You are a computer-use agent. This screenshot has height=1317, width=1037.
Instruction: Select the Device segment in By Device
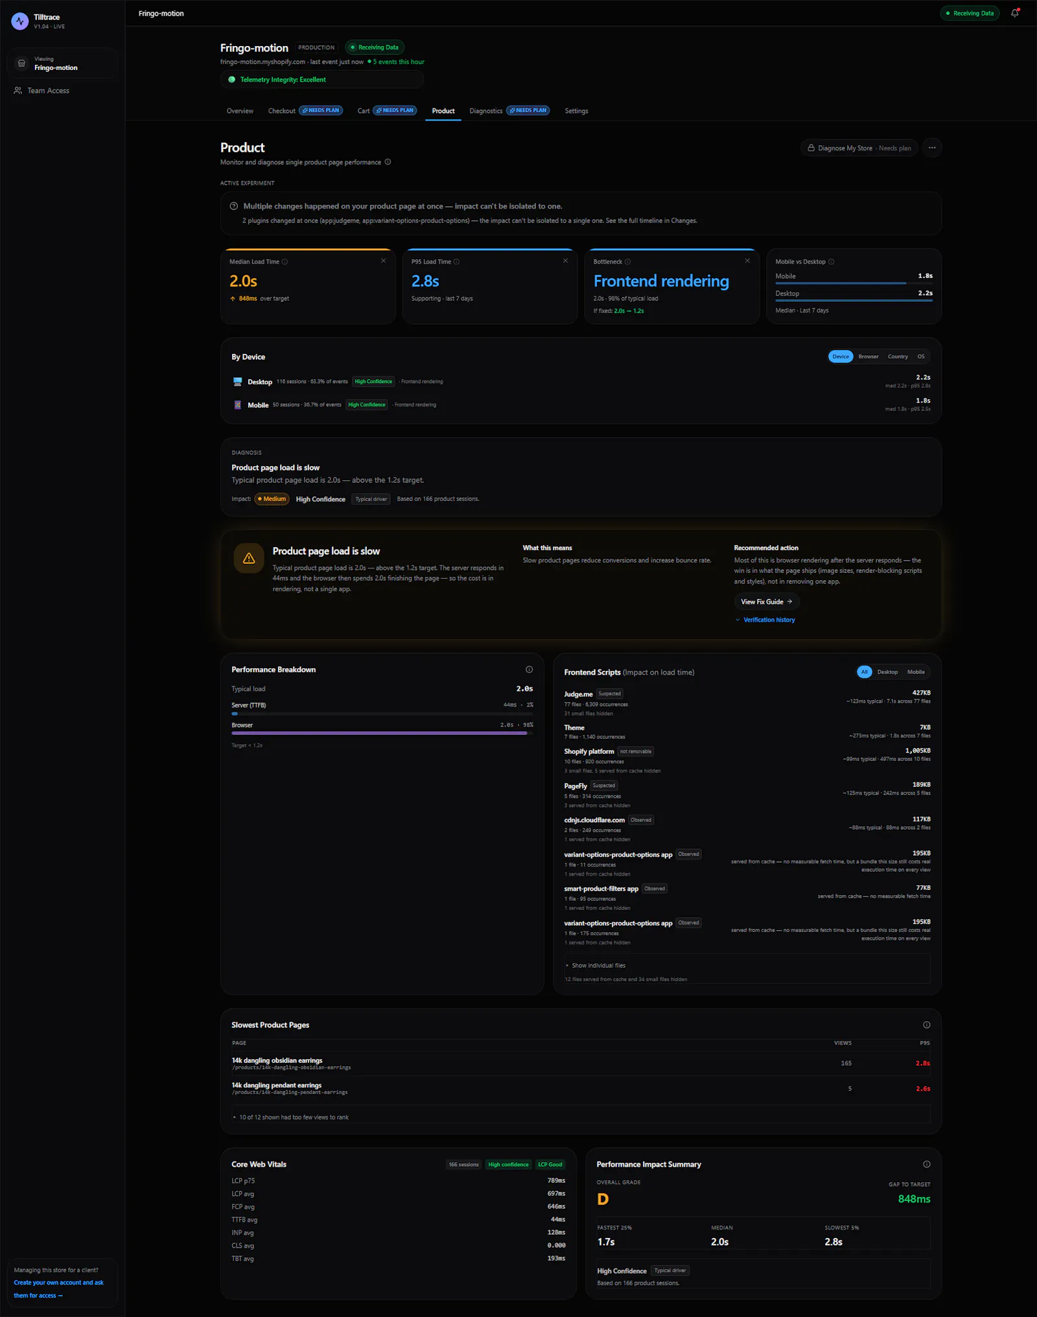click(841, 356)
